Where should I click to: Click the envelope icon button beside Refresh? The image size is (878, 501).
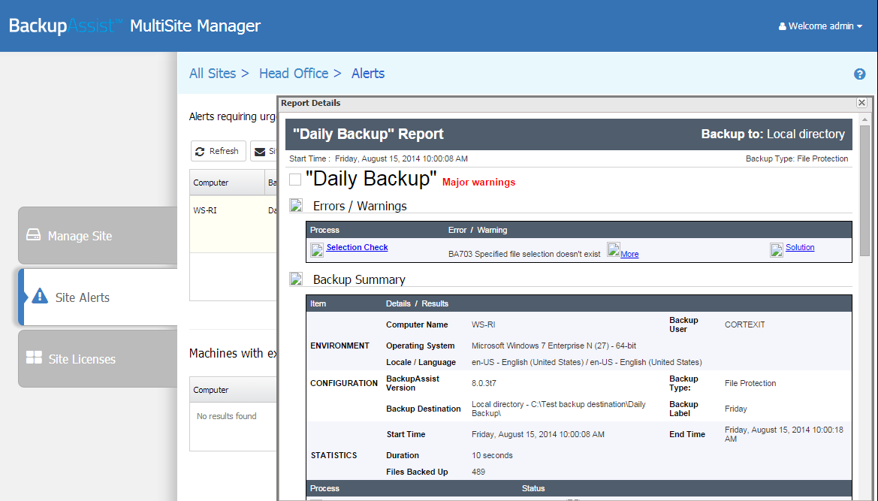click(263, 151)
